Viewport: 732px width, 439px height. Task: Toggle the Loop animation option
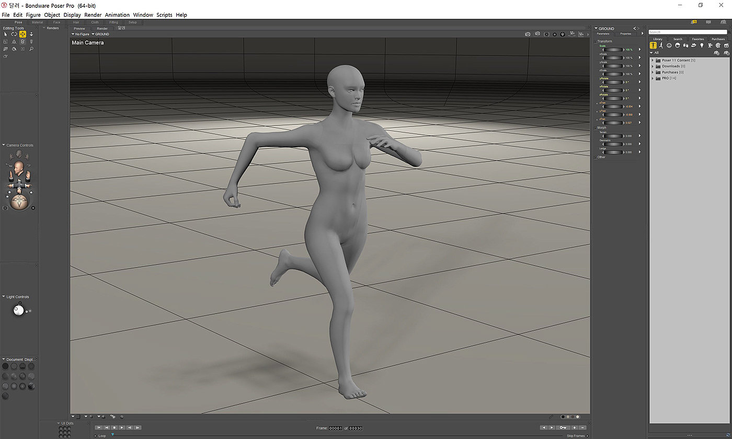tap(96, 435)
